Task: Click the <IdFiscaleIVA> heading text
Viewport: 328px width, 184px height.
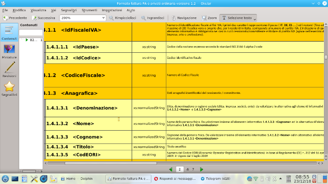Action: pos(81,30)
